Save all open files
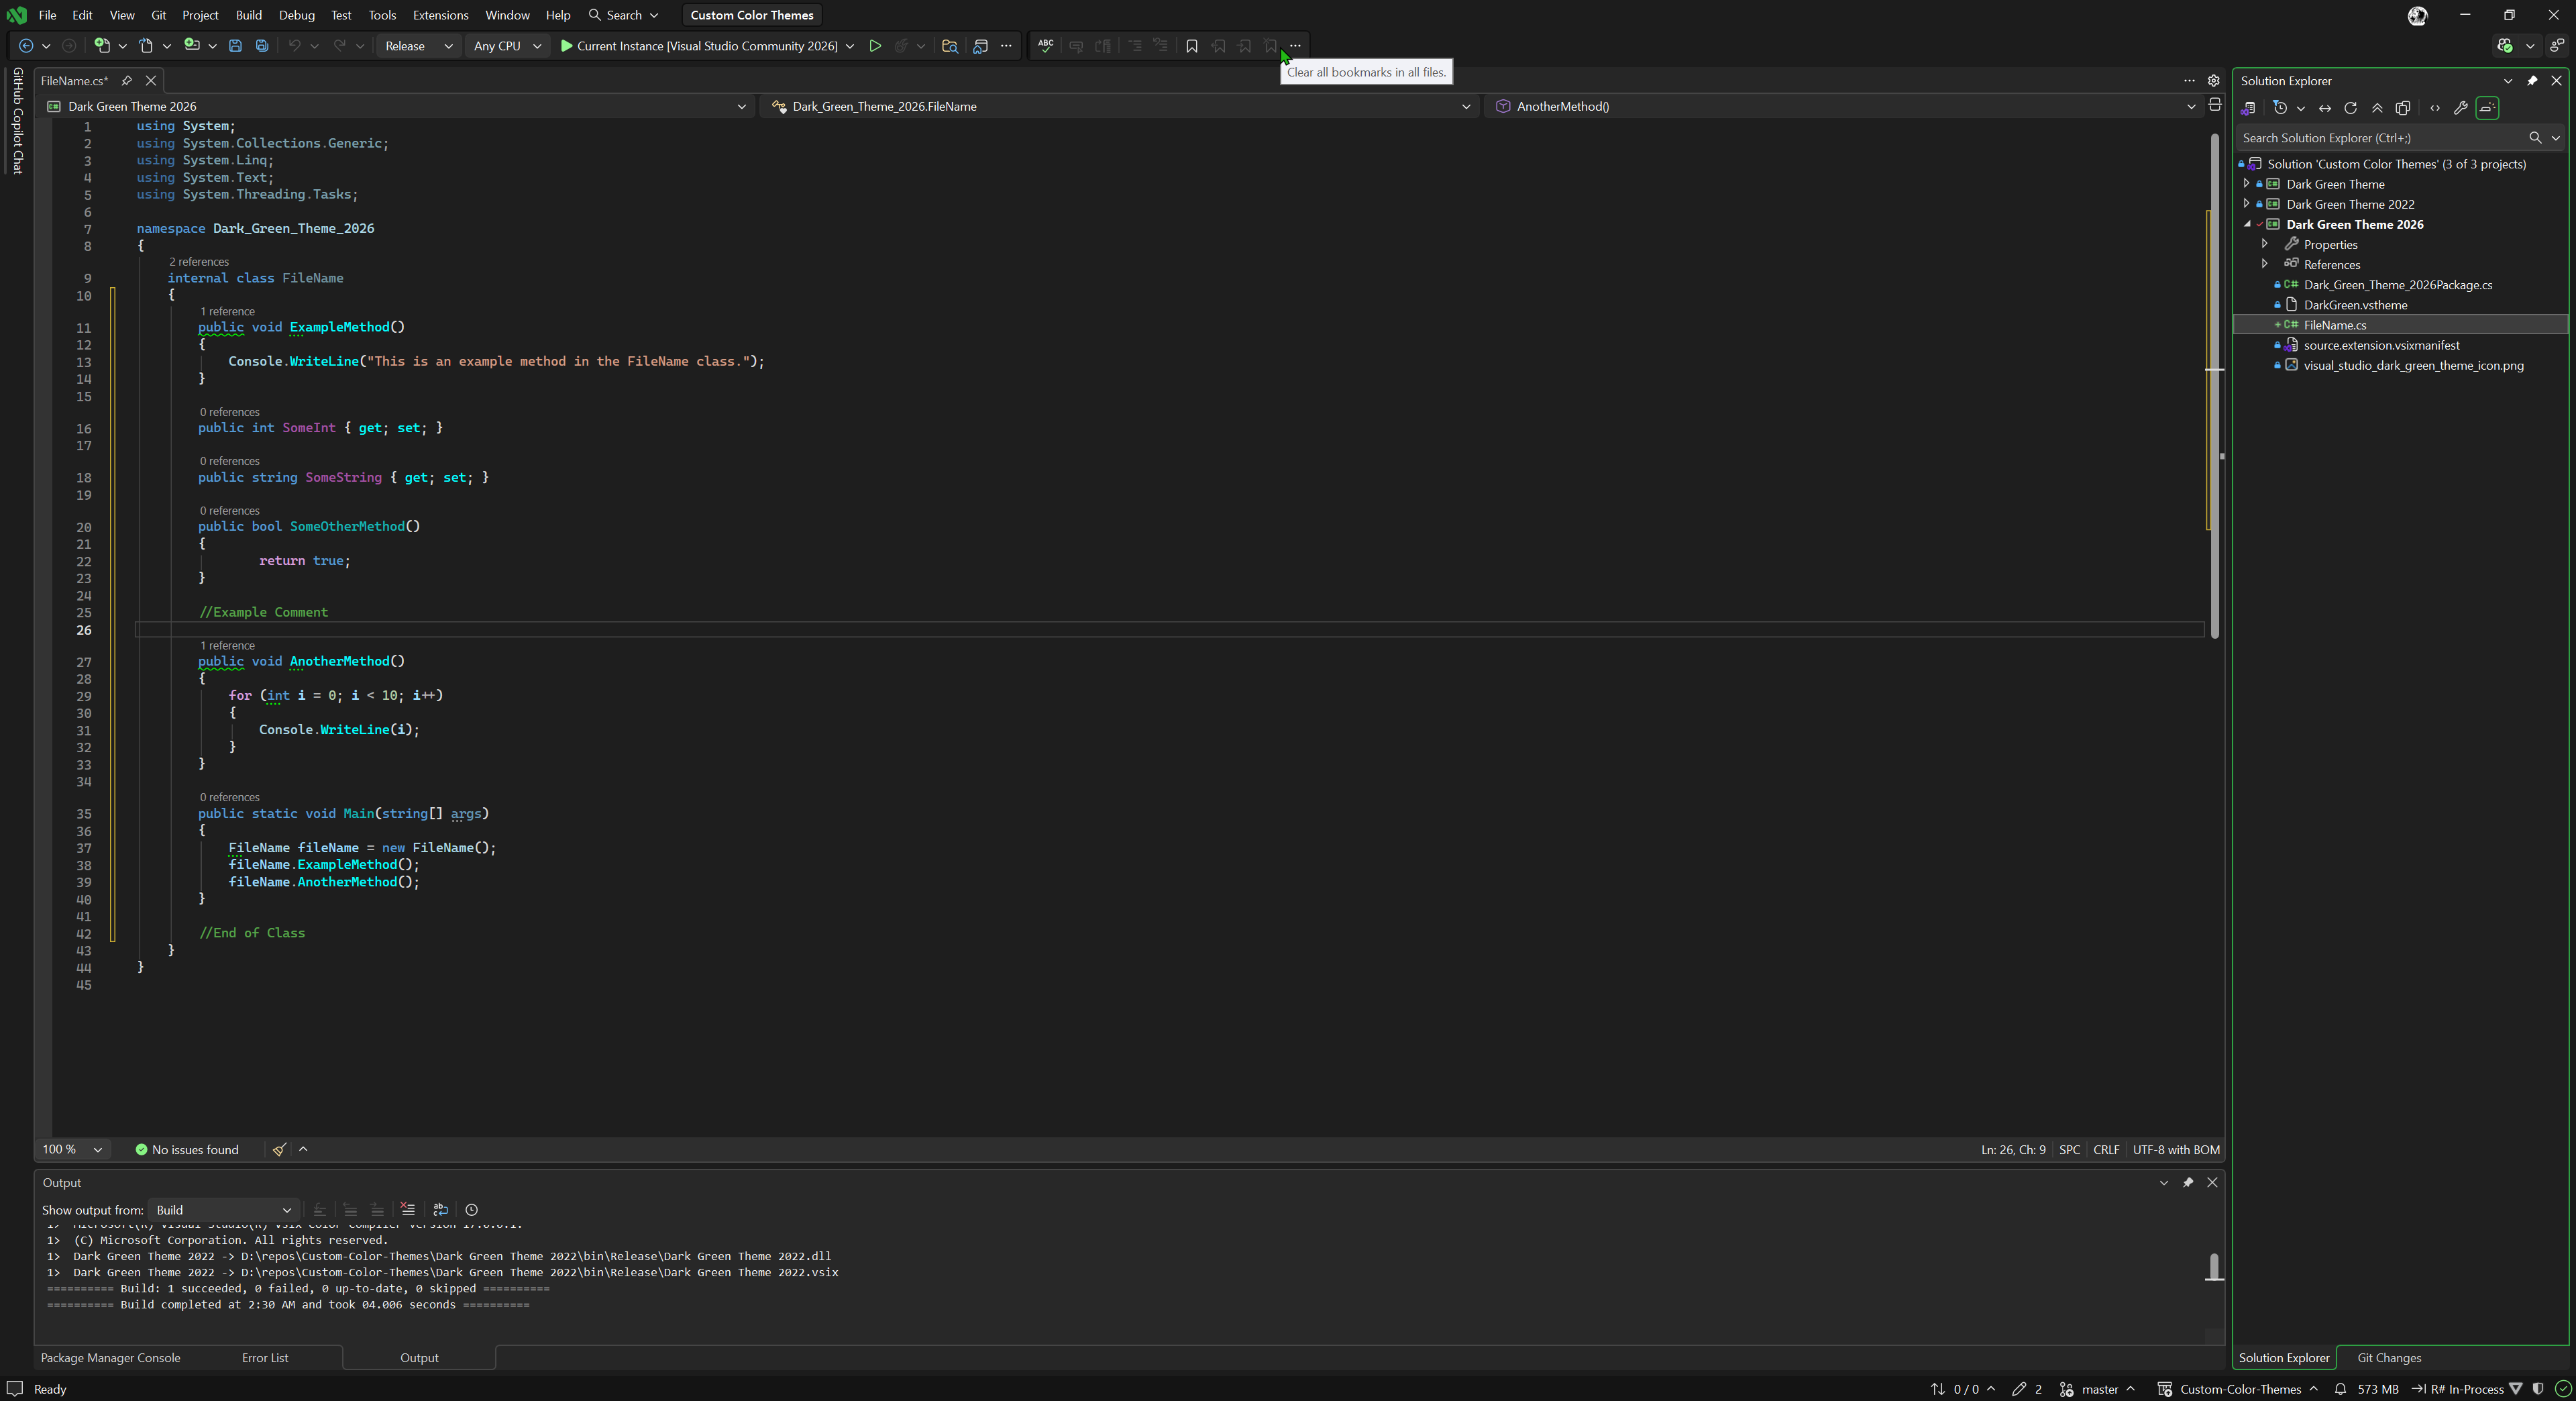Viewport: 2576px width, 1401px height. [x=261, y=46]
